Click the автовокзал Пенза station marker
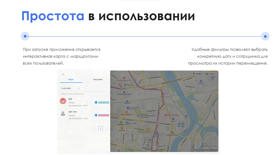 pos(124,92)
